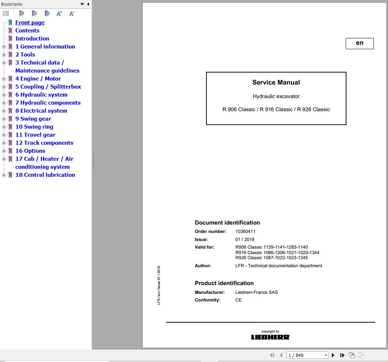Viewport: 388px width, 362px height.
Task: Click the next view icon
Action: (361, 355)
